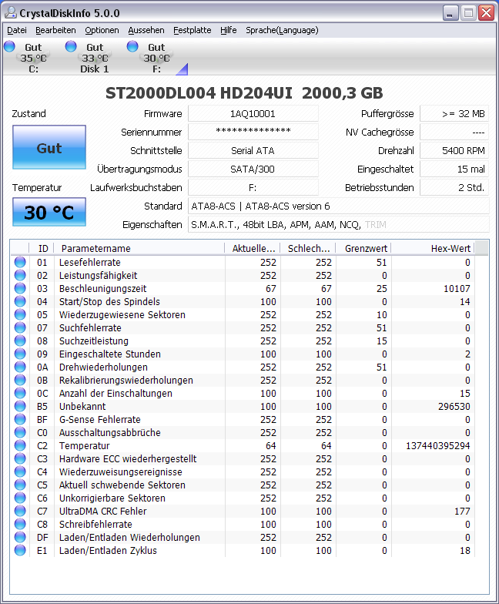Click status icon of Unkorrigierbare Sektoren row
Viewport: 499px width, 604px height.
20,498
